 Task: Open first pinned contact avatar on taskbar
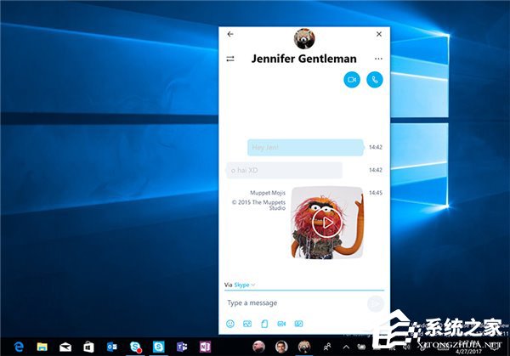[259, 347]
